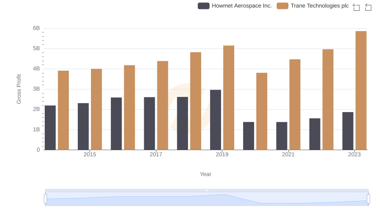Click the 3B y-axis label

(x=36, y=89)
